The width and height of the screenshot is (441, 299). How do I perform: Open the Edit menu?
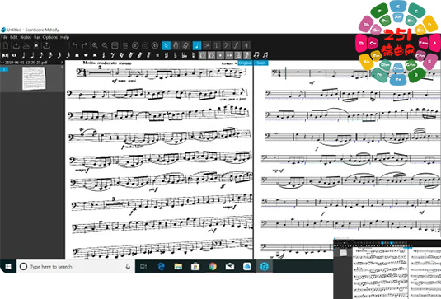(14, 37)
